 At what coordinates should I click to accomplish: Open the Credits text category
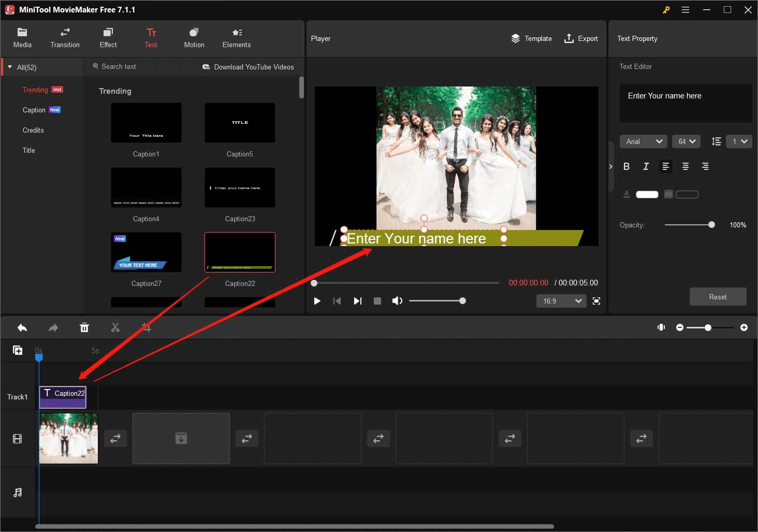[33, 130]
